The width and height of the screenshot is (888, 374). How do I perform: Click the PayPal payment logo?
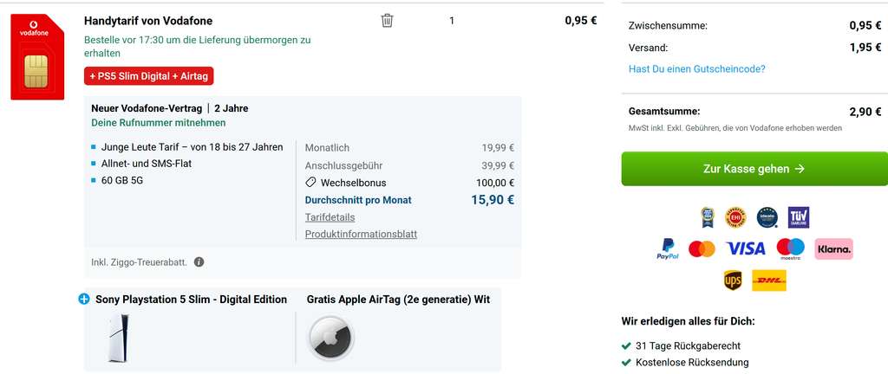pyautogui.click(x=669, y=248)
